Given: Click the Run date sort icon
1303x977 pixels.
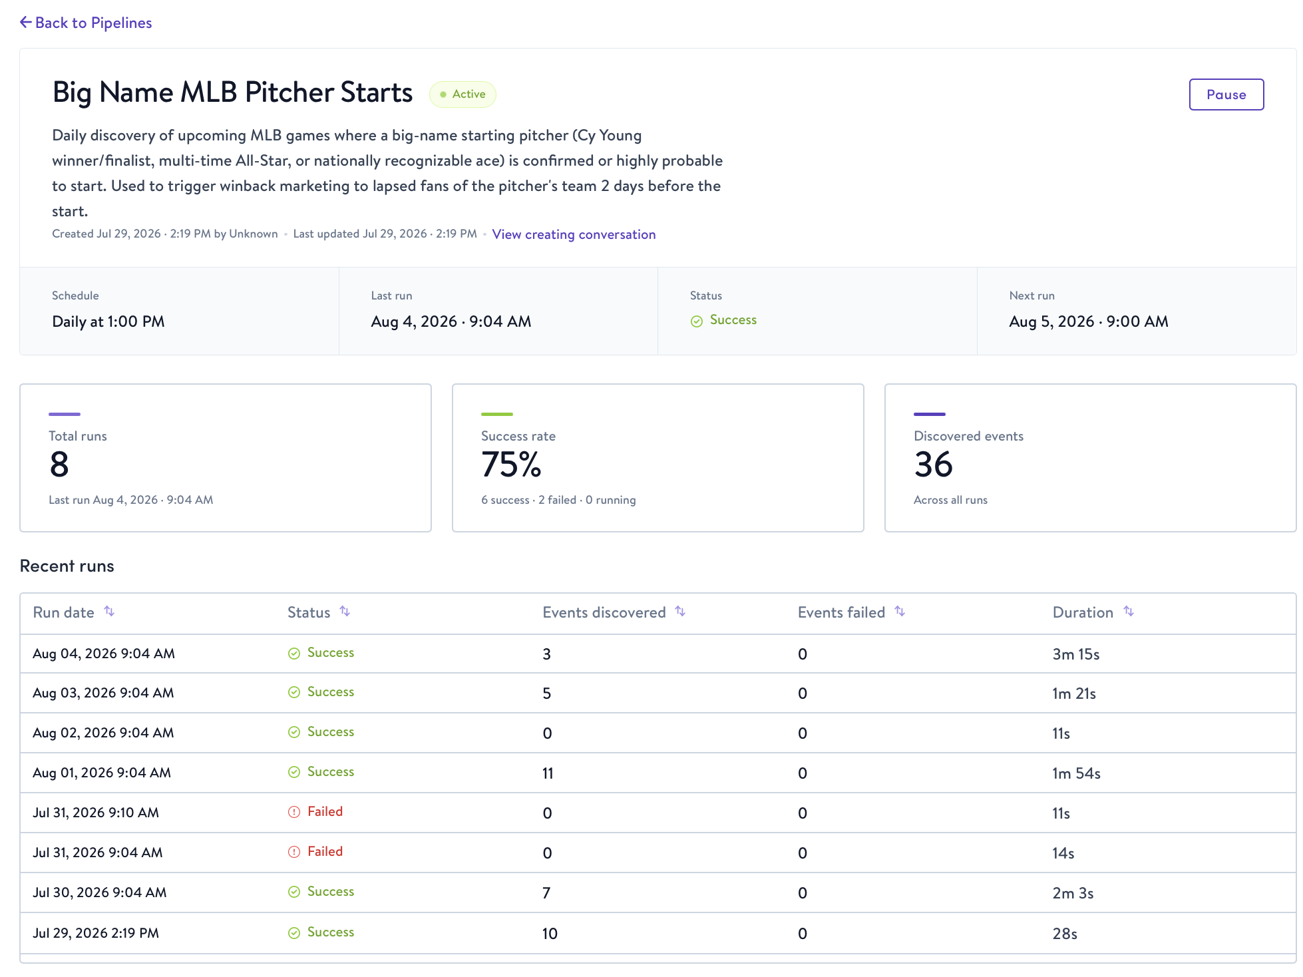Looking at the screenshot, I should point(110,612).
